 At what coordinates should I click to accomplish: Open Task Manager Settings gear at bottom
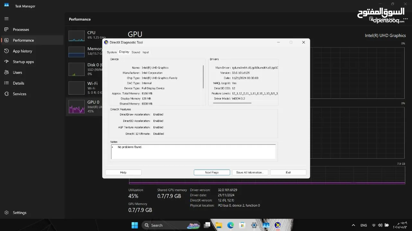6,212
